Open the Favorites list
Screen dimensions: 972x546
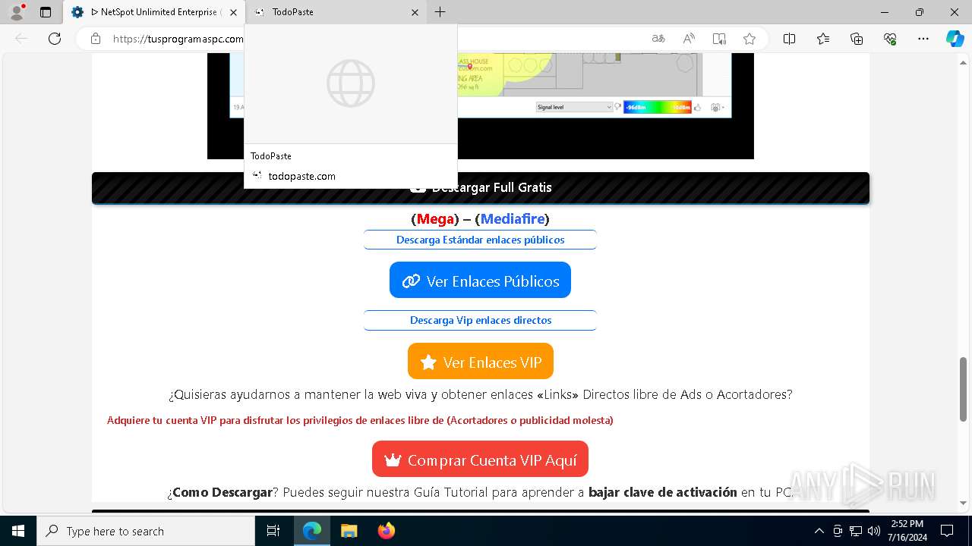[823, 39]
